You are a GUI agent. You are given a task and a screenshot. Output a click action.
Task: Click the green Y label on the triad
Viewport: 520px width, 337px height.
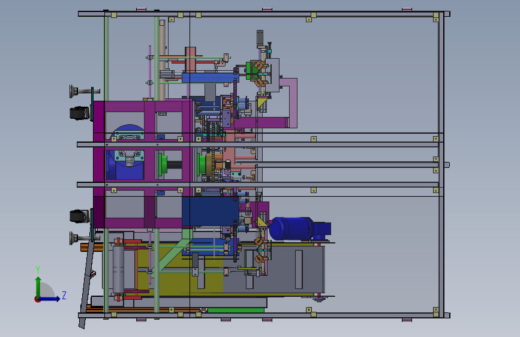coord(38,270)
